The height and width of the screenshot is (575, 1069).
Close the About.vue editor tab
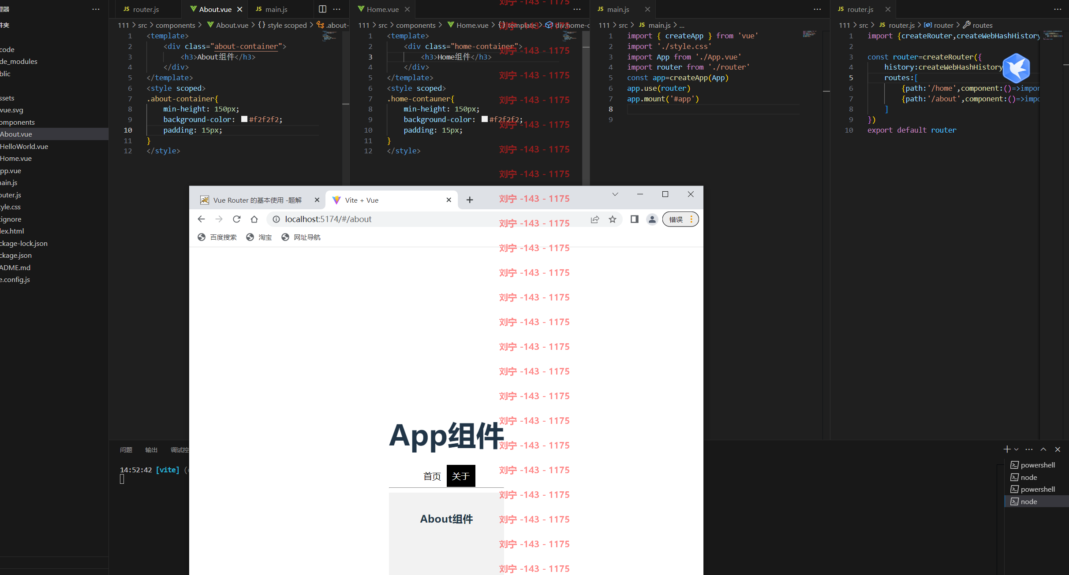(240, 9)
